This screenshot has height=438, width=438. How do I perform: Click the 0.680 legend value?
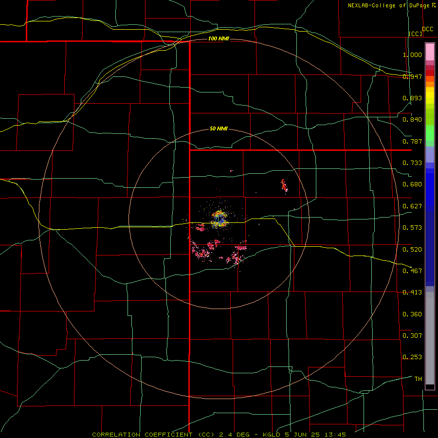coord(412,184)
